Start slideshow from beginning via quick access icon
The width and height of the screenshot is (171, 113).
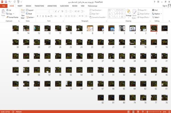pos(18,2)
